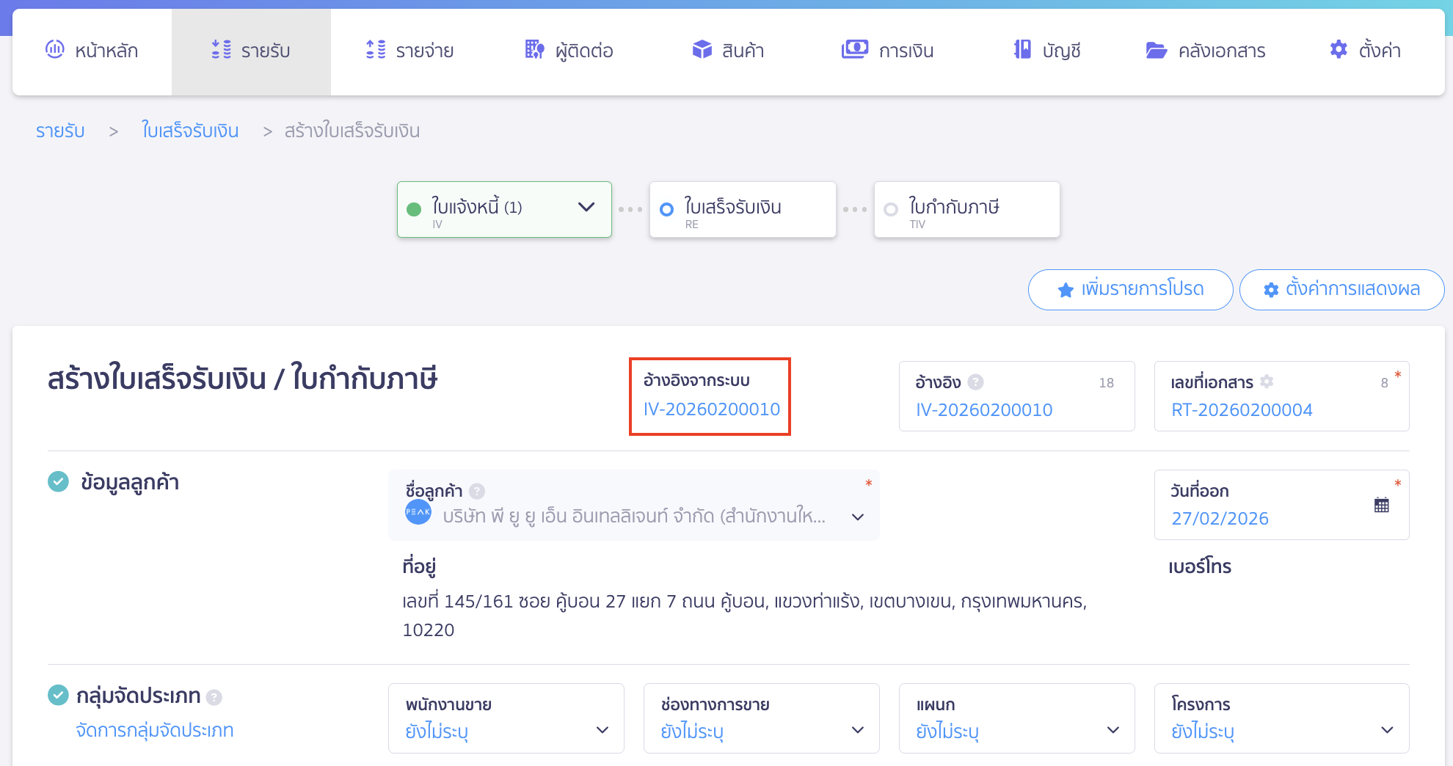1453x766 pixels.
Task: Open the calendar picker for วันที่ออก
Action: pos(1382,504)
